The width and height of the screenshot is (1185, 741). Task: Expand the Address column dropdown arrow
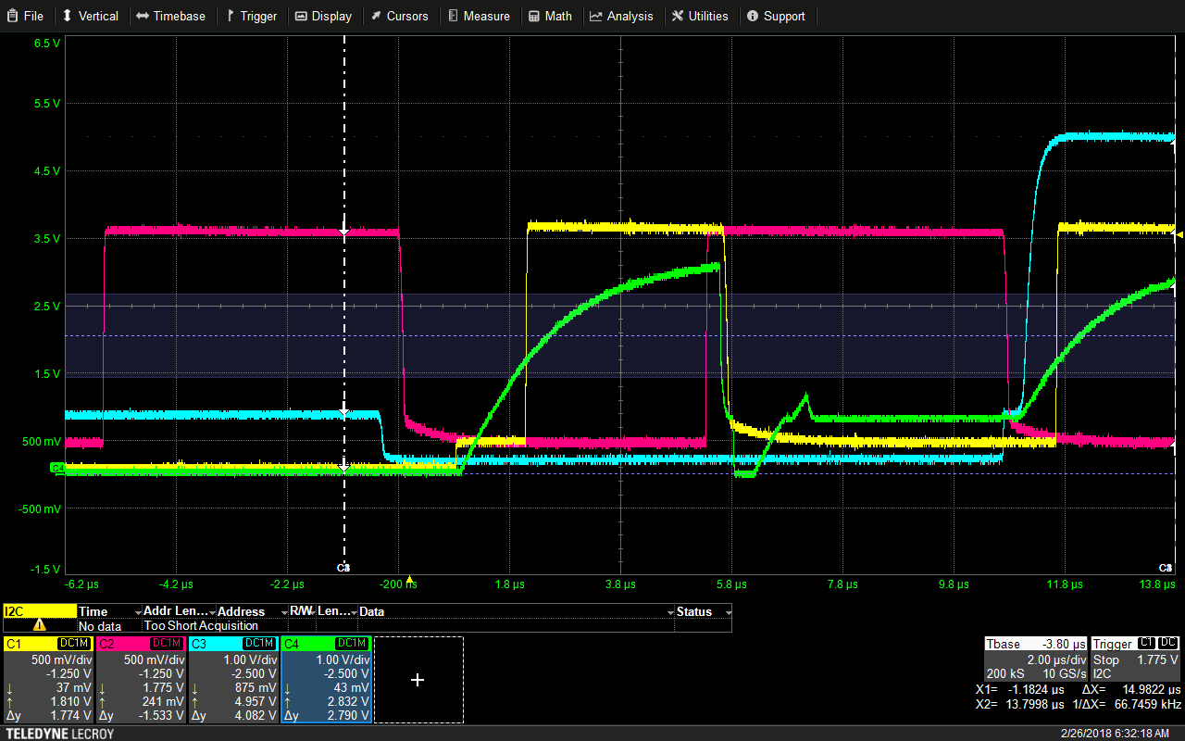tap(284, 612)
